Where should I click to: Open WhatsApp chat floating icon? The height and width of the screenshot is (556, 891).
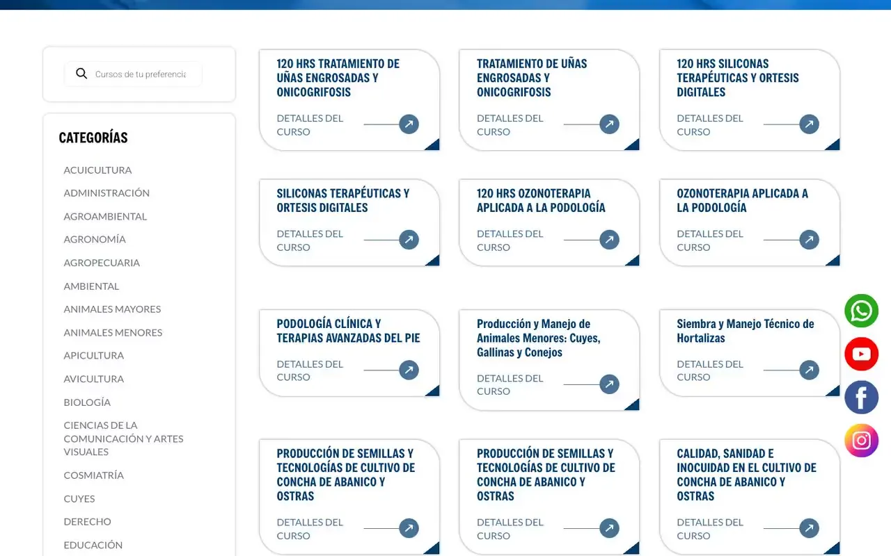(862, 311)
